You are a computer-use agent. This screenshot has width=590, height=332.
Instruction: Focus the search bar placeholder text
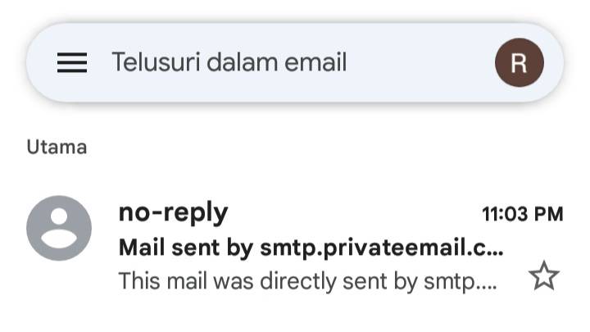click(229, 62)
